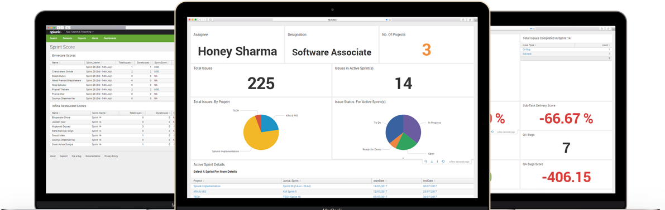Select the Swati Ashok Dongre row
665x210 pixels.
(x=112, y=144)
